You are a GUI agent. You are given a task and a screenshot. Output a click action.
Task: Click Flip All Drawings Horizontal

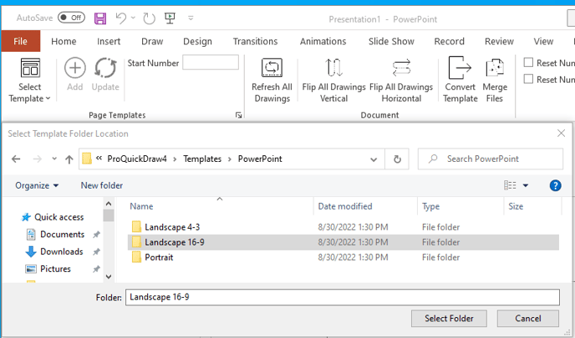(401, 80)
